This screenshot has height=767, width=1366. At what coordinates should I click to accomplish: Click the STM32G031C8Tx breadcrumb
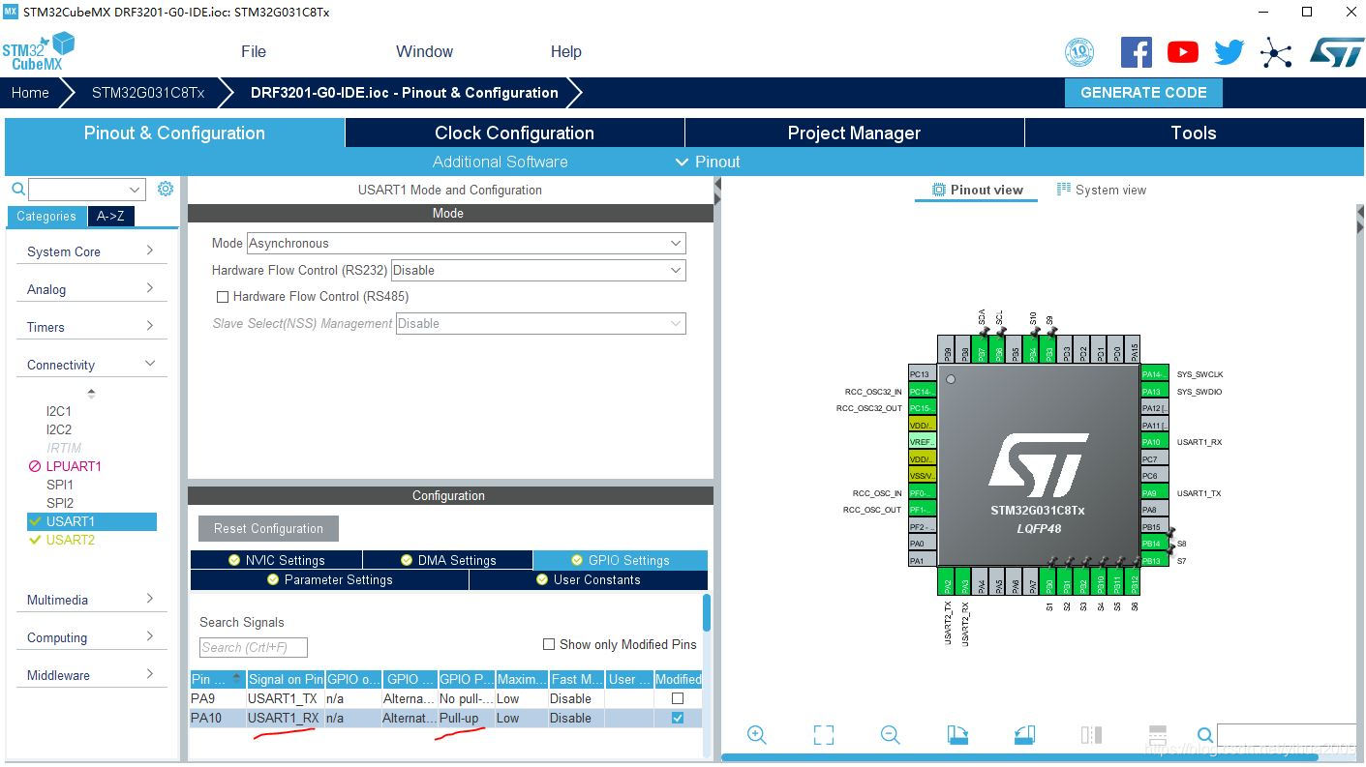point(148,93)
